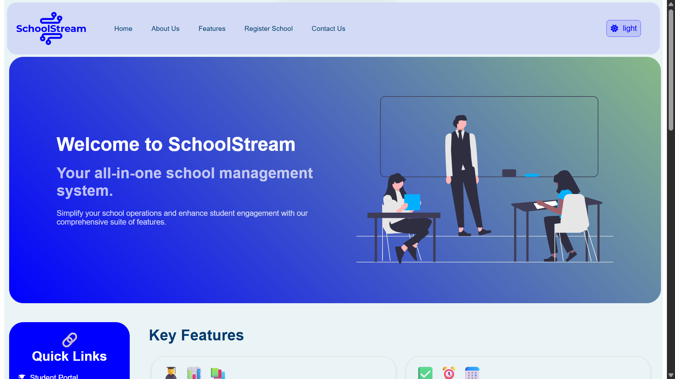
Task: Click the Key Features heading
Action: (x=196, y=335)
